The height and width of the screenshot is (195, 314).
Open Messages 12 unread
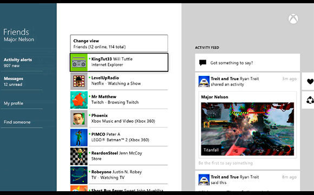tap(22, 81)
